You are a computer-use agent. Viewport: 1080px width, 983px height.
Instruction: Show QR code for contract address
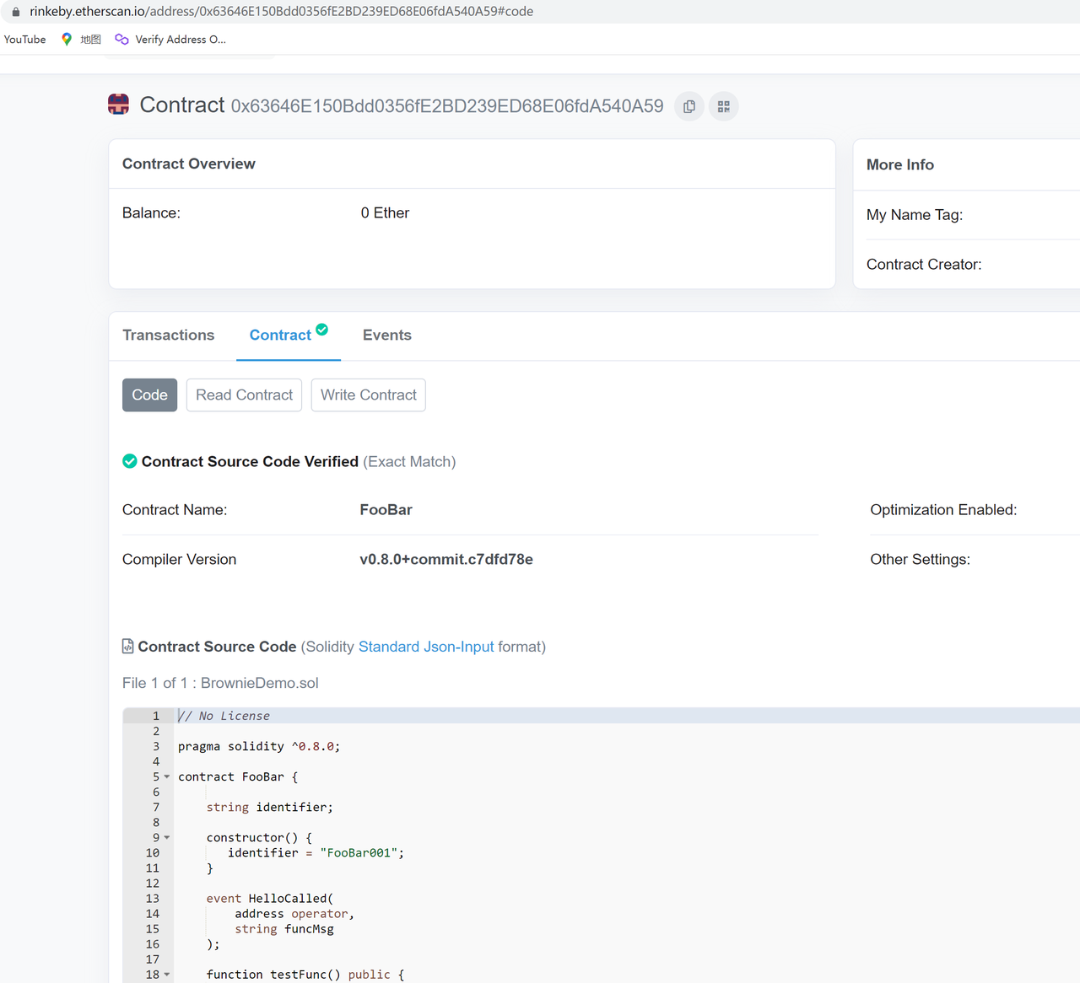point(724,106)
